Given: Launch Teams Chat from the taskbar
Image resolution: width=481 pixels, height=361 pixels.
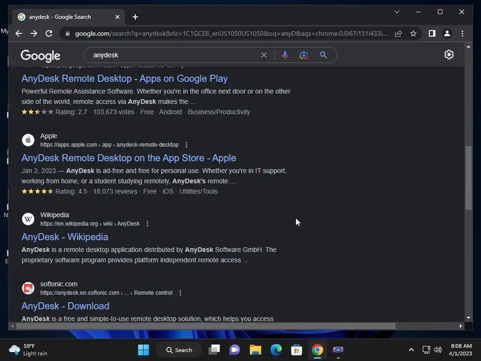Looking at the screenshot, I should point(235,350).
